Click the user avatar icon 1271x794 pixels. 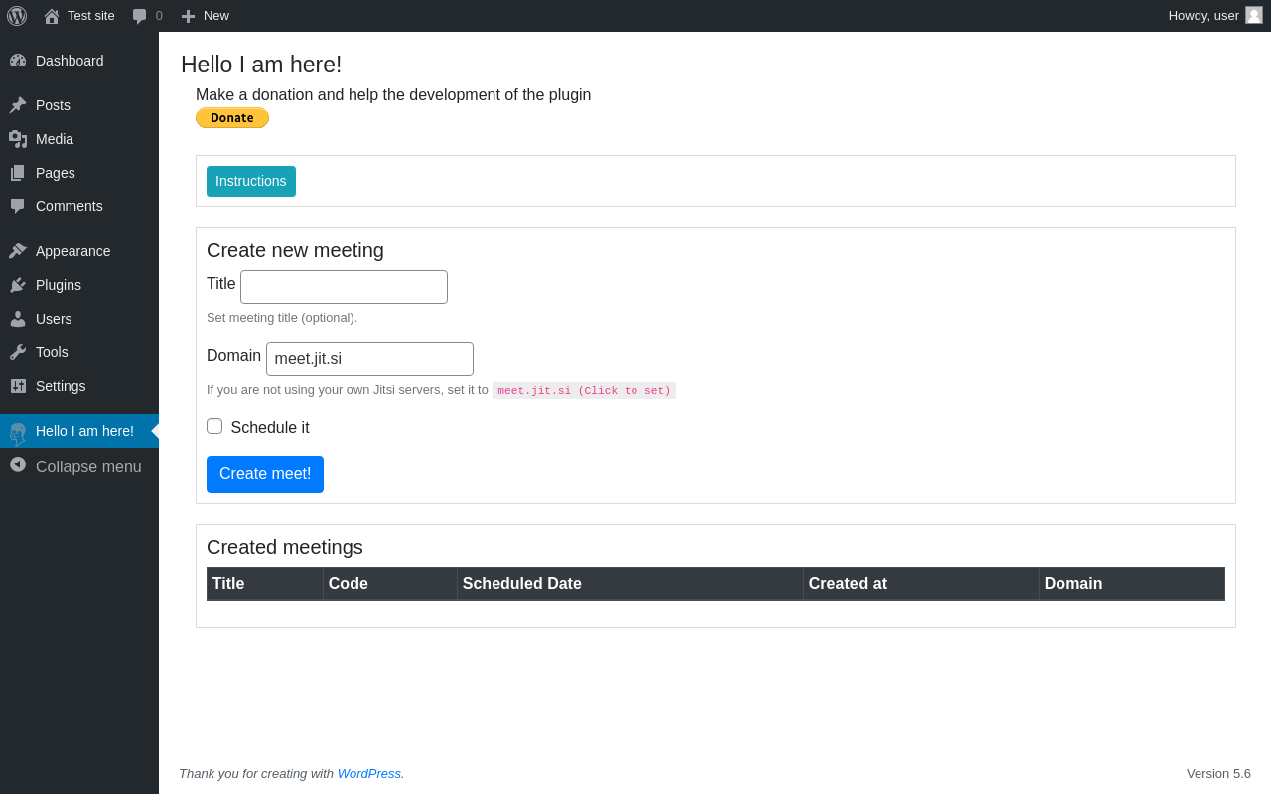1254,15
